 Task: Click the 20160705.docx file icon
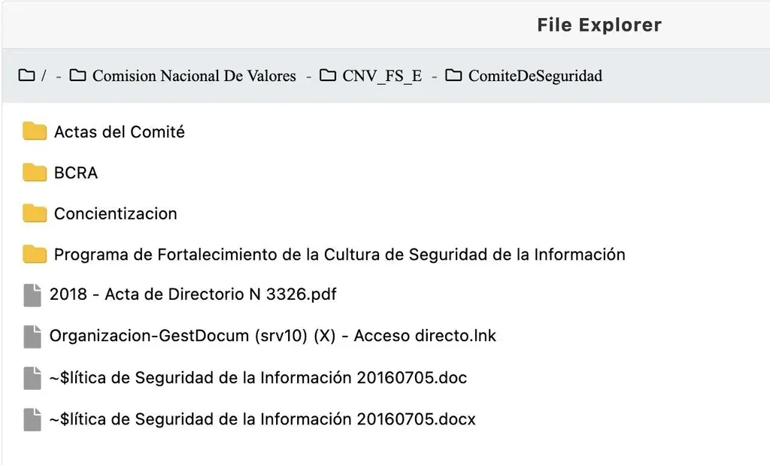coord(32,419)
